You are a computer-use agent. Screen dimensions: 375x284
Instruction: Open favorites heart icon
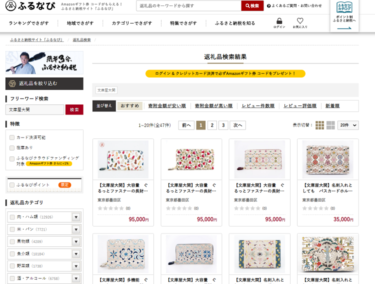(x=300, y=21)
